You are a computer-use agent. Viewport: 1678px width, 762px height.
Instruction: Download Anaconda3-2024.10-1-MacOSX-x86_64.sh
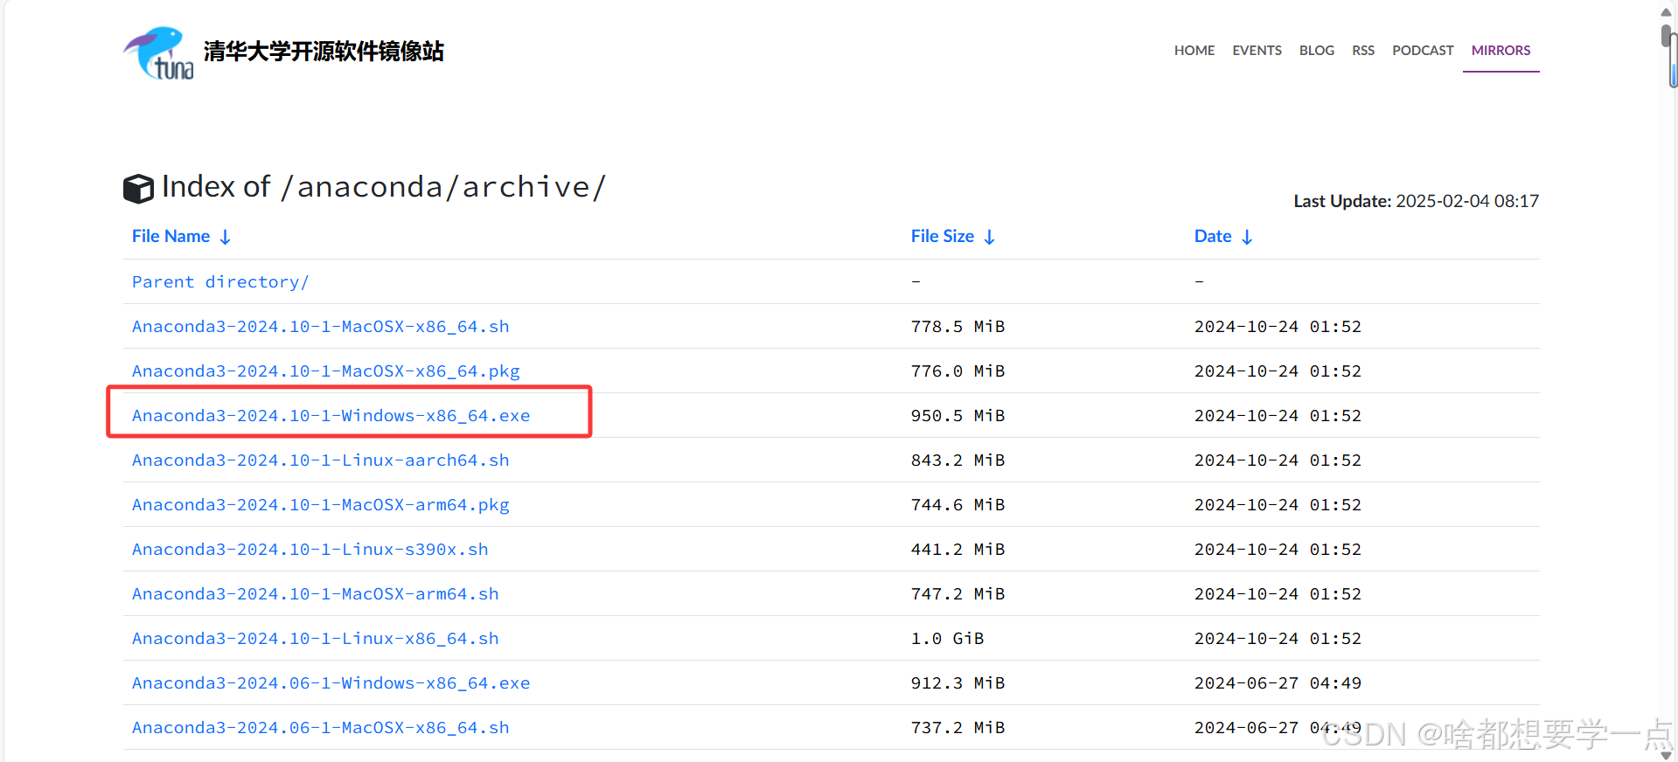321,327
